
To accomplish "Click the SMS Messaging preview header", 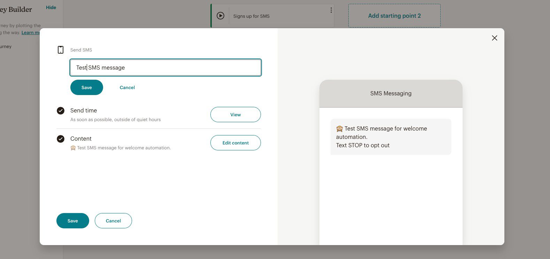I will (x=391, y=93).
